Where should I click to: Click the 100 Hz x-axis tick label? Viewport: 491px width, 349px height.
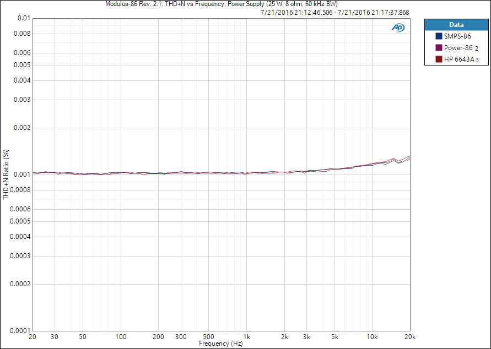tap(121, 337)
